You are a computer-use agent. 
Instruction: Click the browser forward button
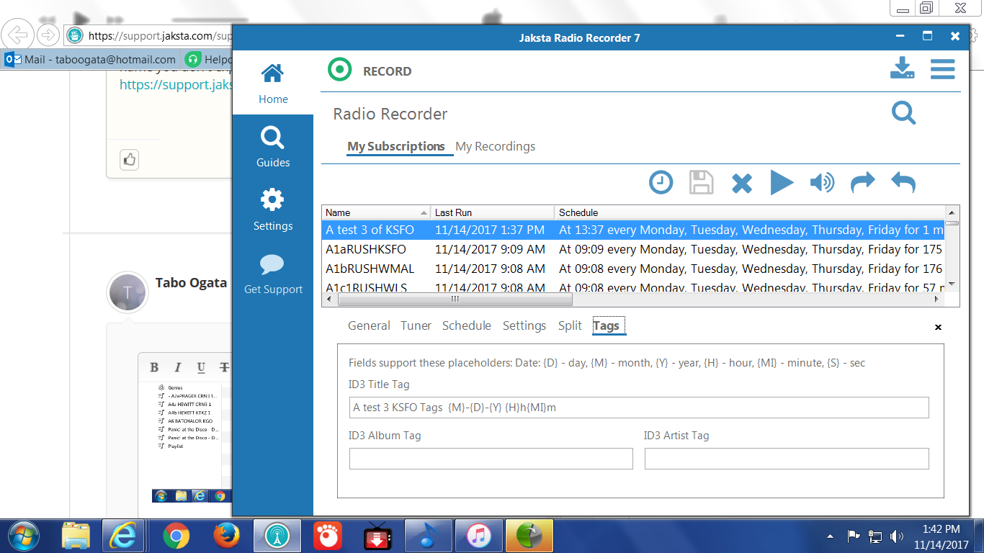(48, 35)
